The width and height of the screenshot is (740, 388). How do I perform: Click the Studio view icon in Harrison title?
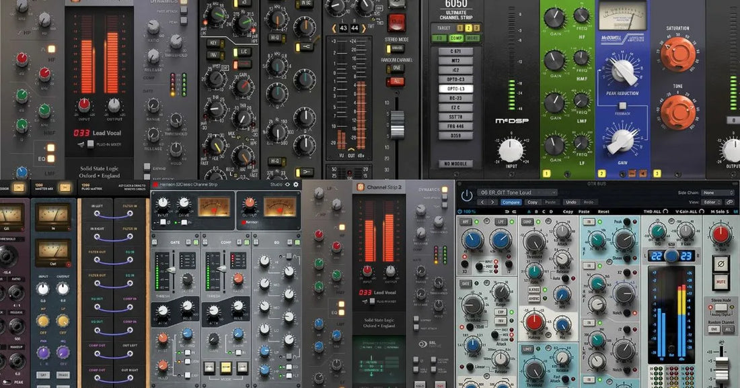pos(287,185)
